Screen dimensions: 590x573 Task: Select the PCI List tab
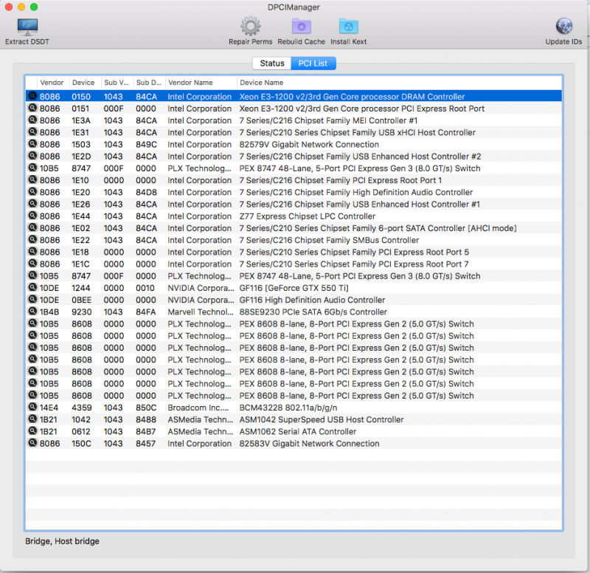(x=313, y=64)
